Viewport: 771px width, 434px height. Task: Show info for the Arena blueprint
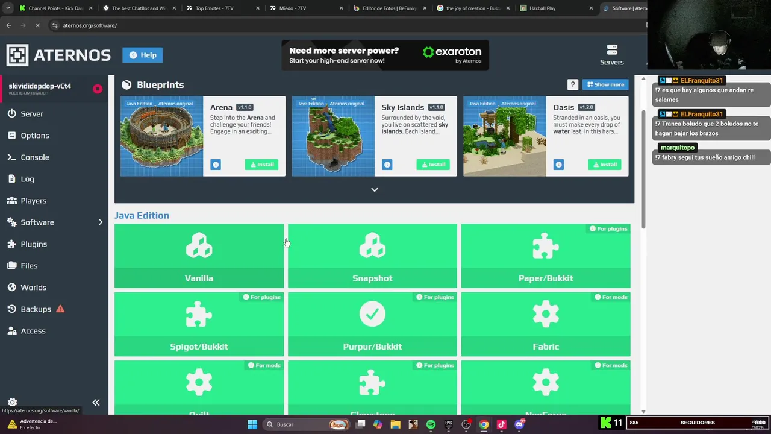pyautogui.click(x=216, y=165)
